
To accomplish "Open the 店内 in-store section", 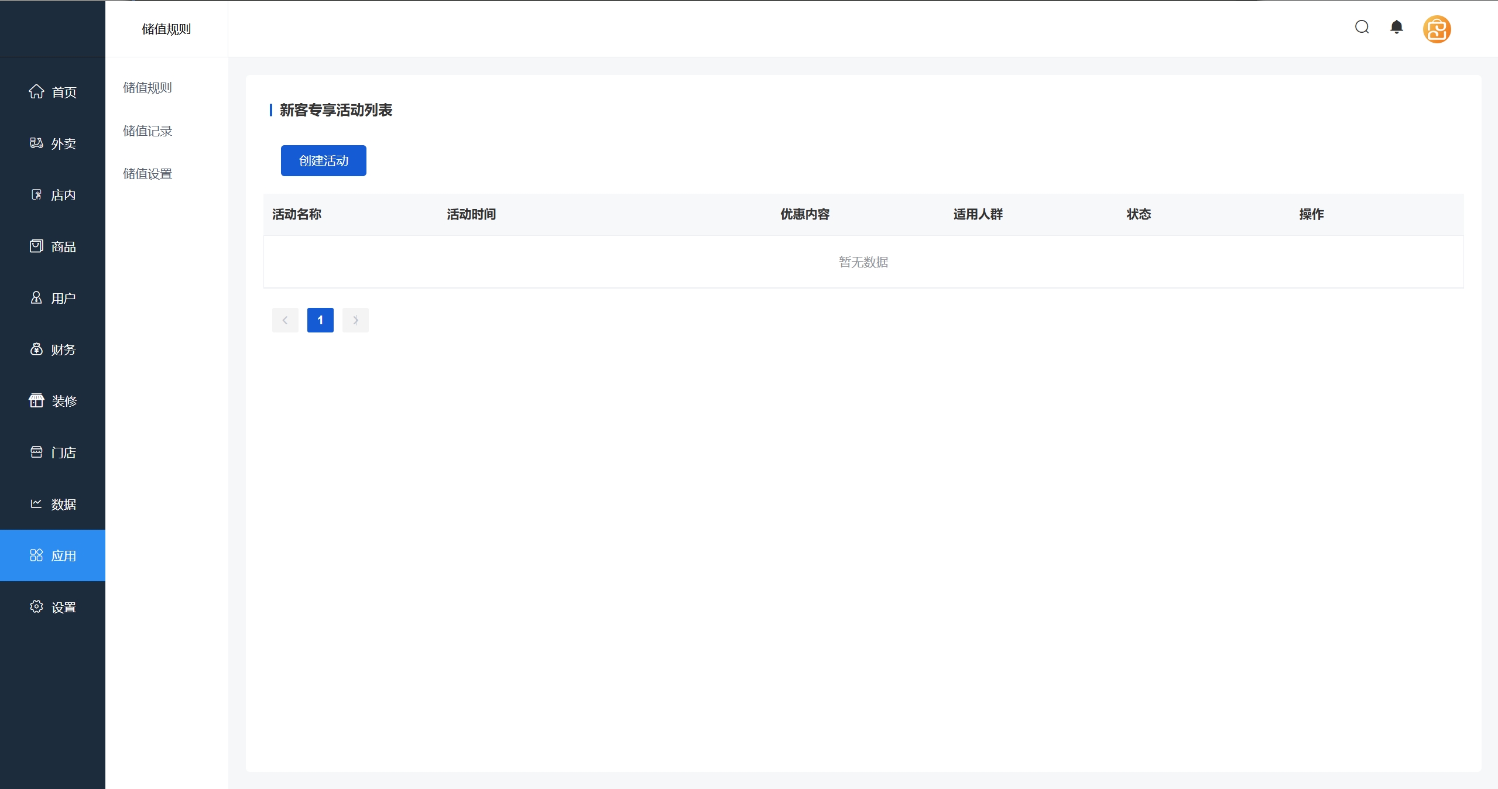I will 53,195.
